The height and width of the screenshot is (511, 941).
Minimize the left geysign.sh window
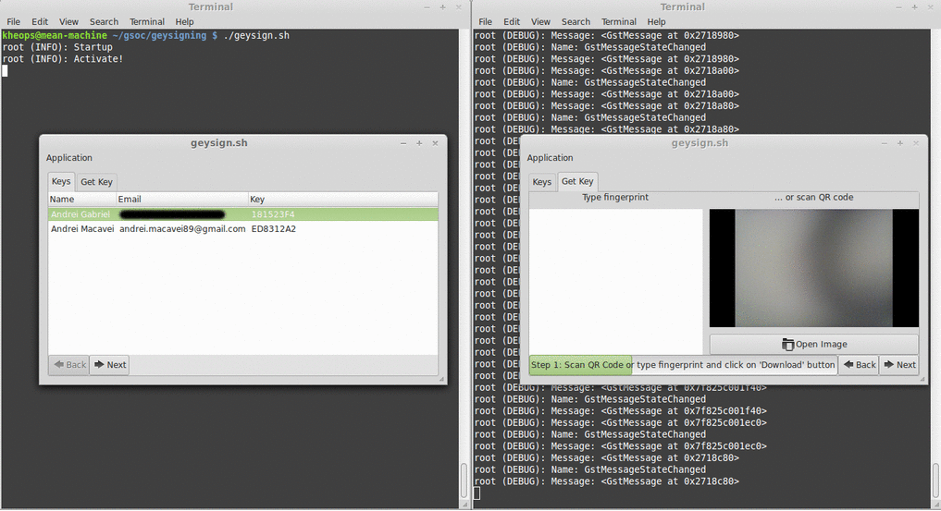click(403, 143)
